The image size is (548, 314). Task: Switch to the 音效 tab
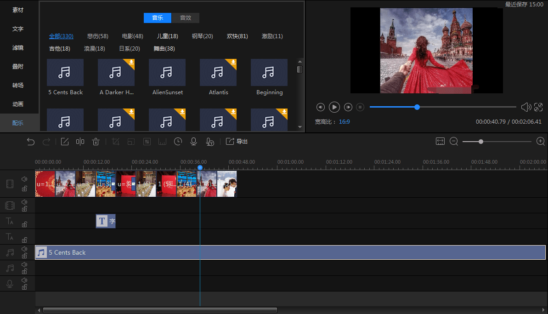tap(186, 18)
